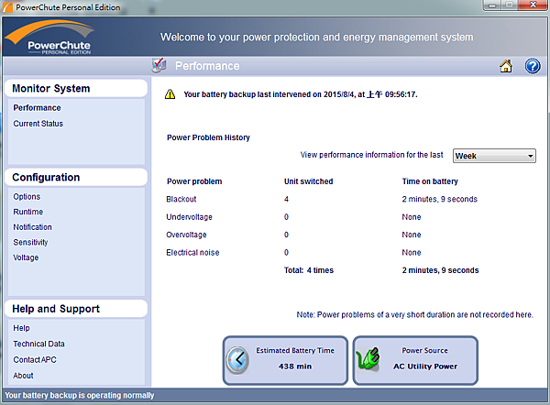
Task: Open Notification settings
Action: (x=33, y=227)
